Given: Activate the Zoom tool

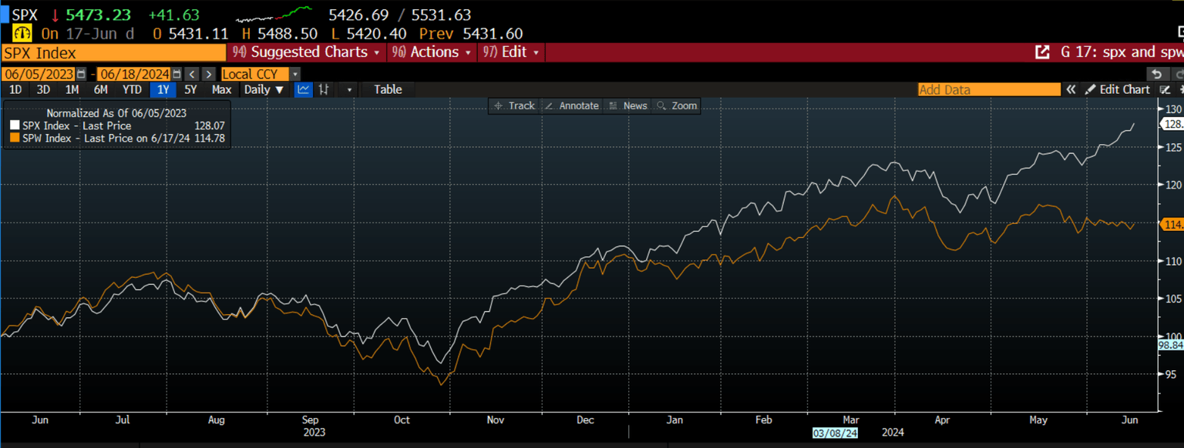Looking at the screenshot, I should click(677, 105).
